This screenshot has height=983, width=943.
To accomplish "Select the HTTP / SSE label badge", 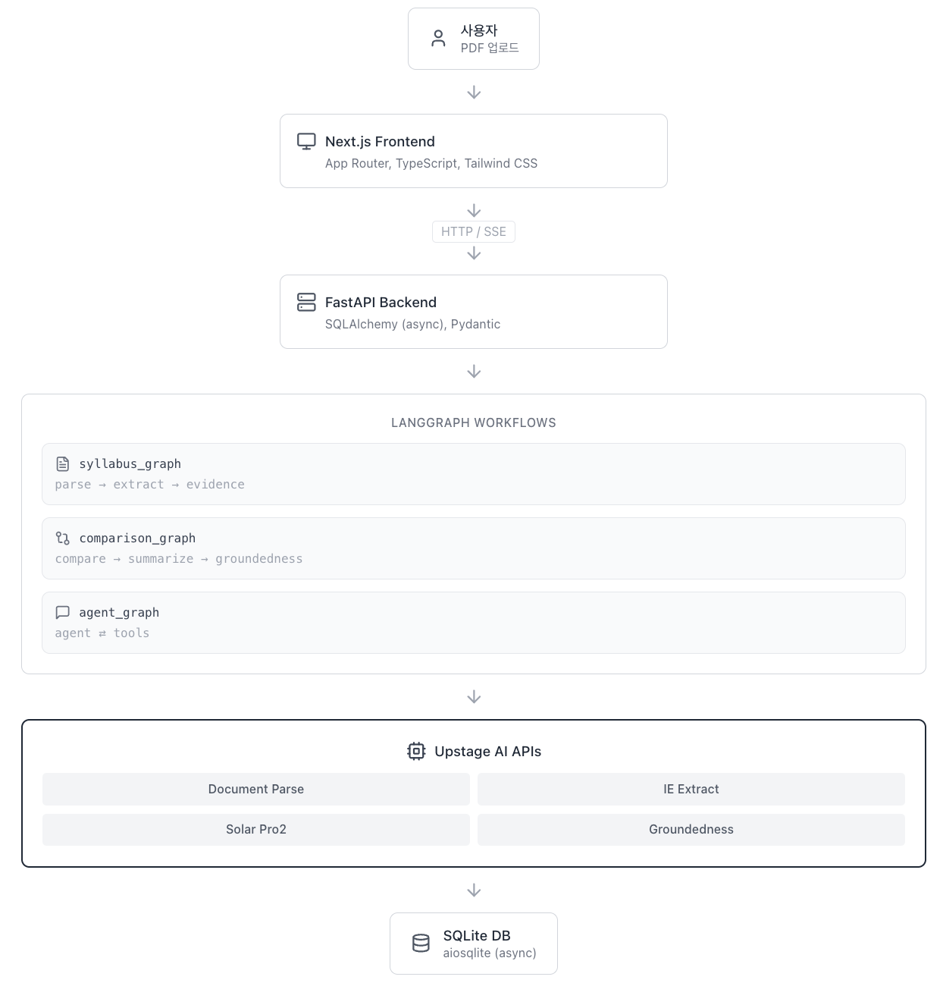I will (474, 231).
